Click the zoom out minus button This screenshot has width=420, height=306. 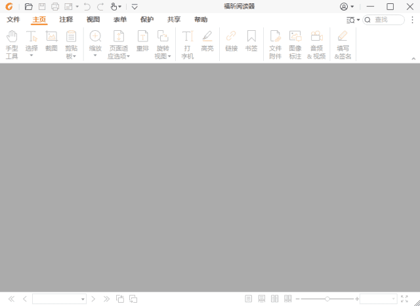(x=297, y=299)
